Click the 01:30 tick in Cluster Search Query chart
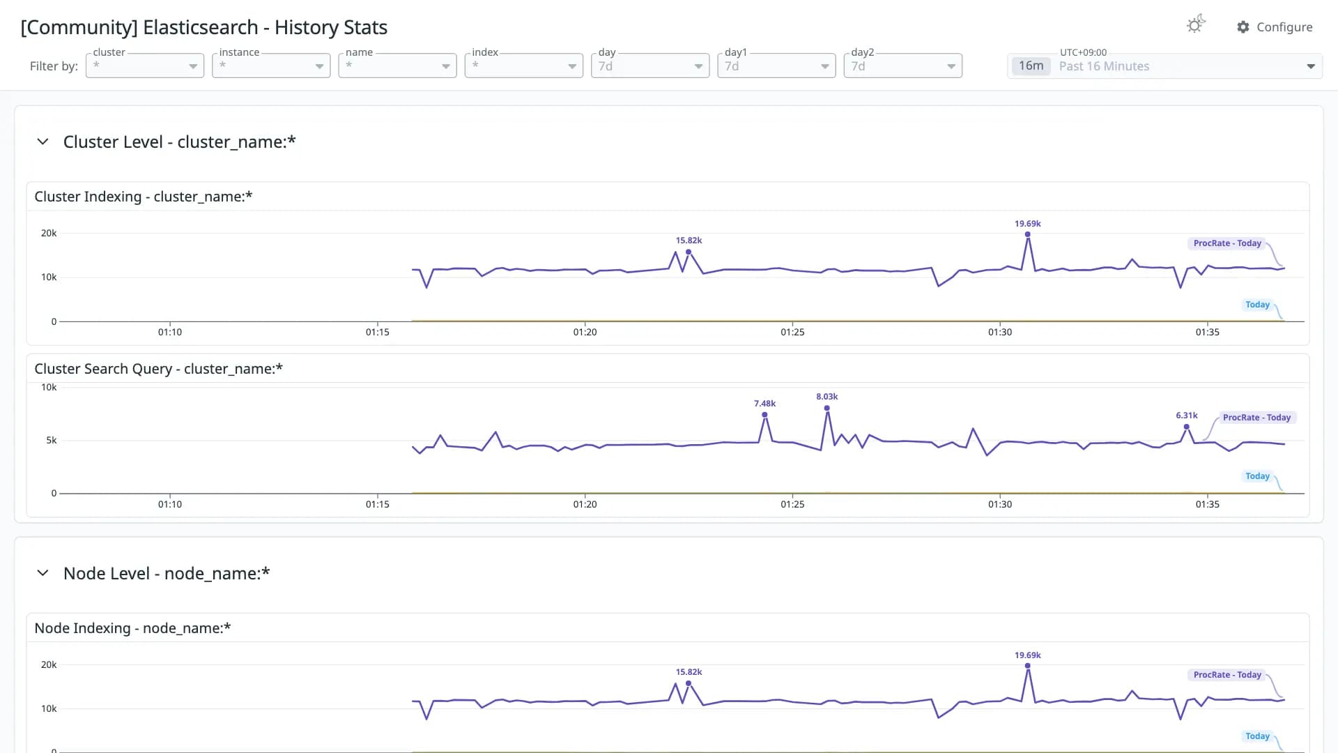The height and width of the screenshot is (753, 1338). (x=999, y=504)
